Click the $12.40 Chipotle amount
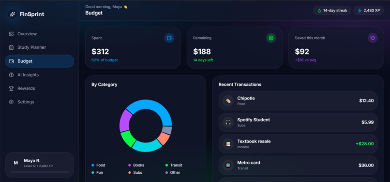 point(366,101)
